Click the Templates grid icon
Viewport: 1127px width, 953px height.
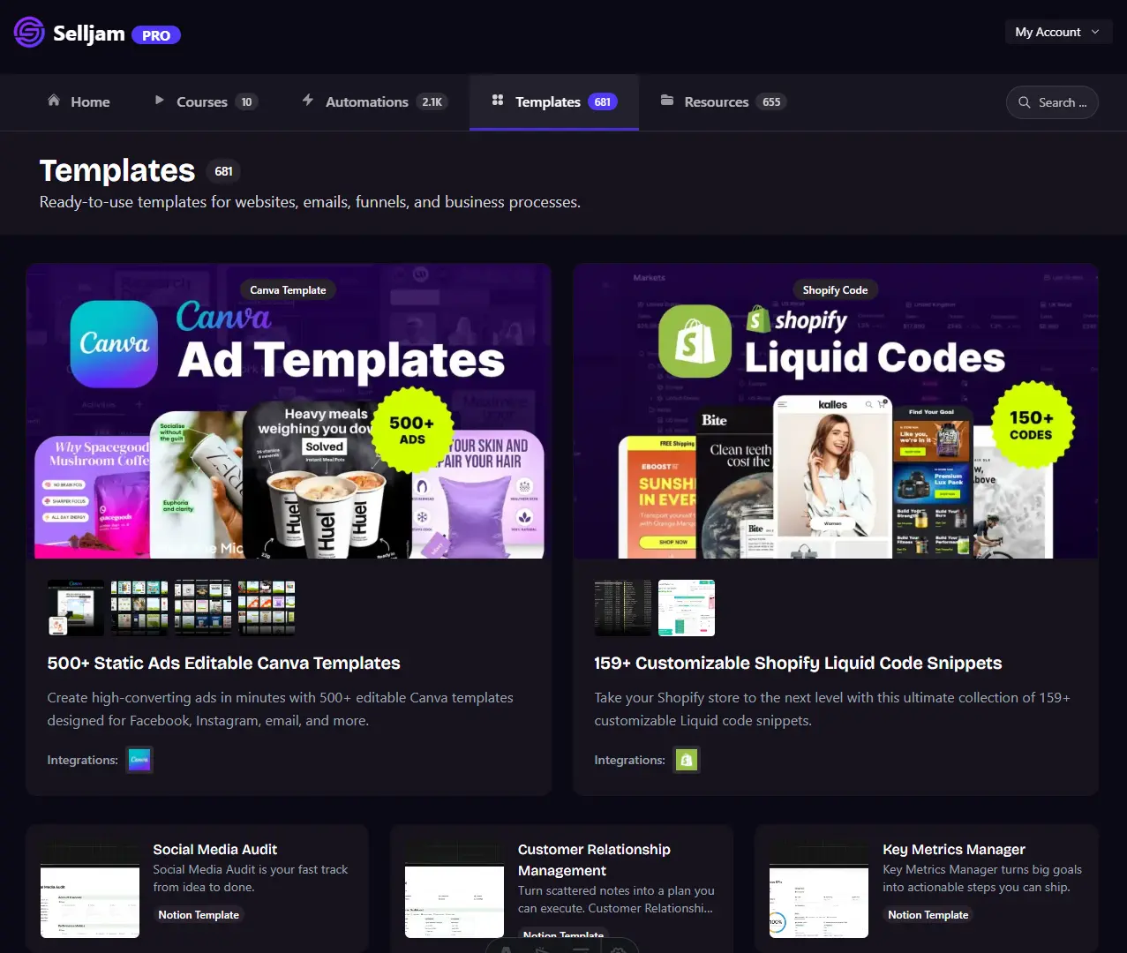(498, 101)
